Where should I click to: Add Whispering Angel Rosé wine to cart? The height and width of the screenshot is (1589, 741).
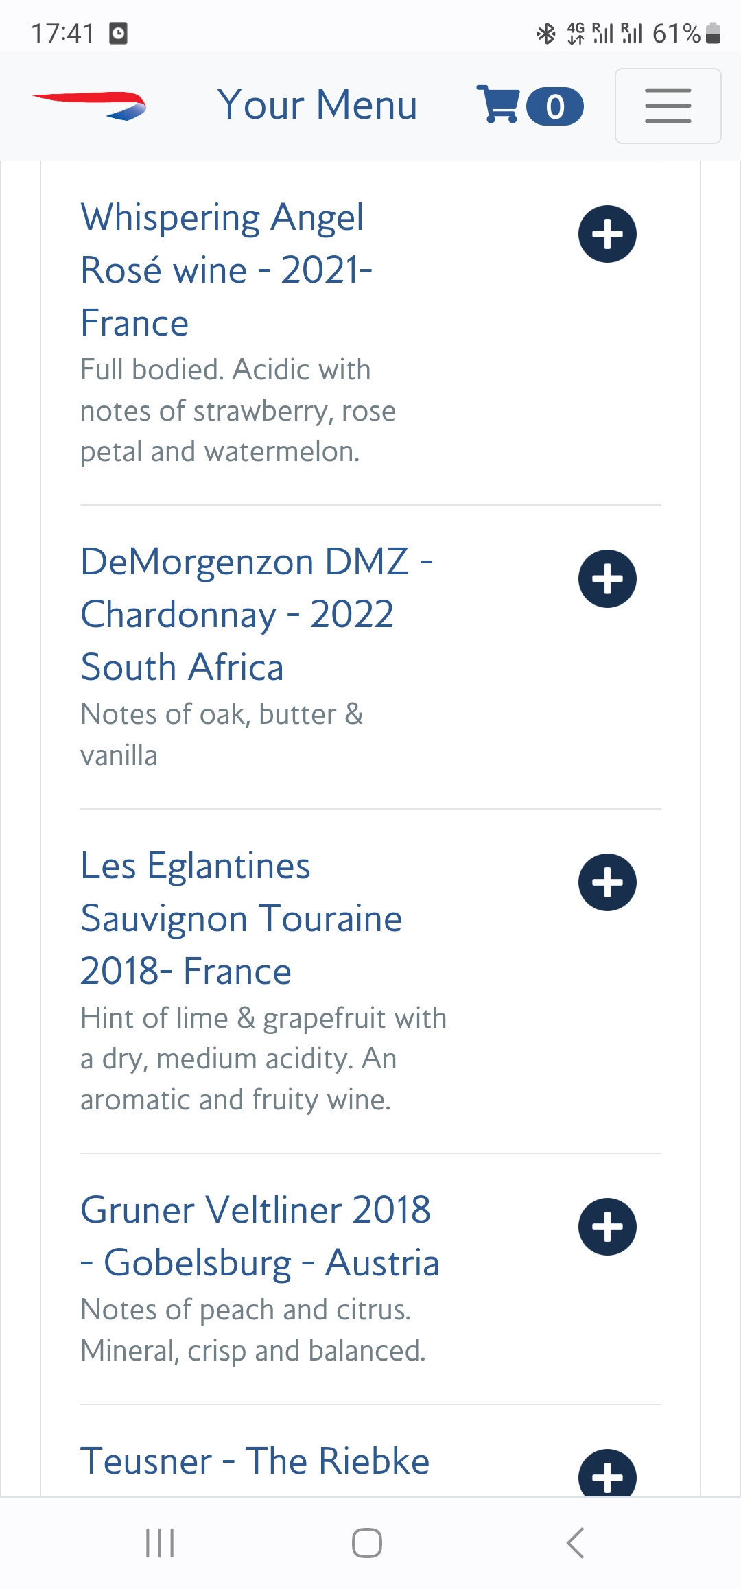click(x=607, y=234)
